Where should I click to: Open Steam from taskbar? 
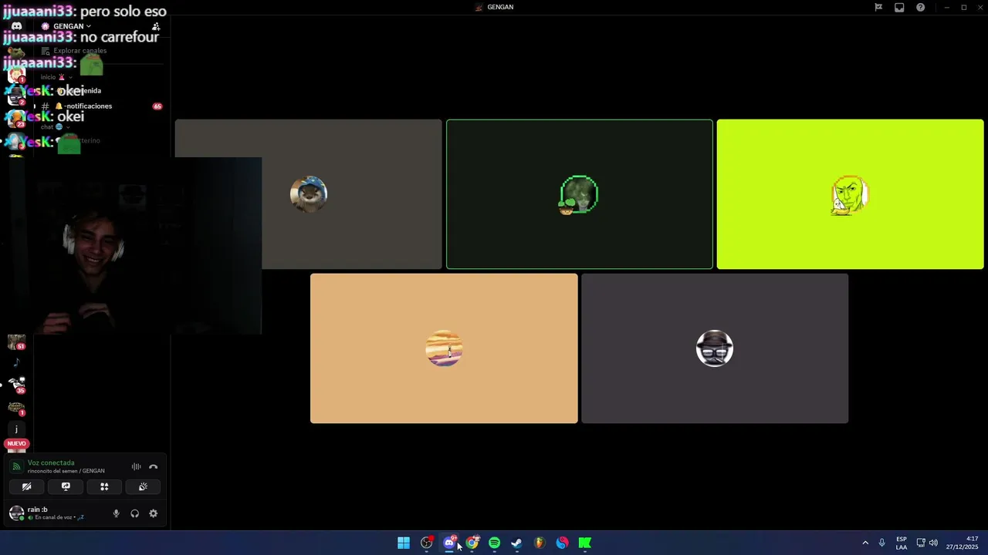(517, 543)
